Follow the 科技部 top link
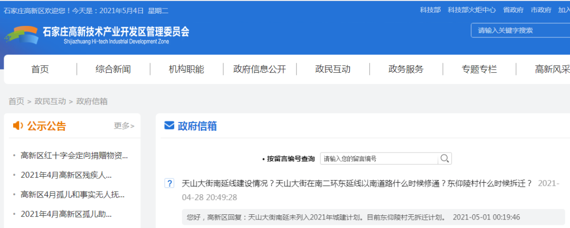This screenshot has height=228, width=570. click(431, 10)
